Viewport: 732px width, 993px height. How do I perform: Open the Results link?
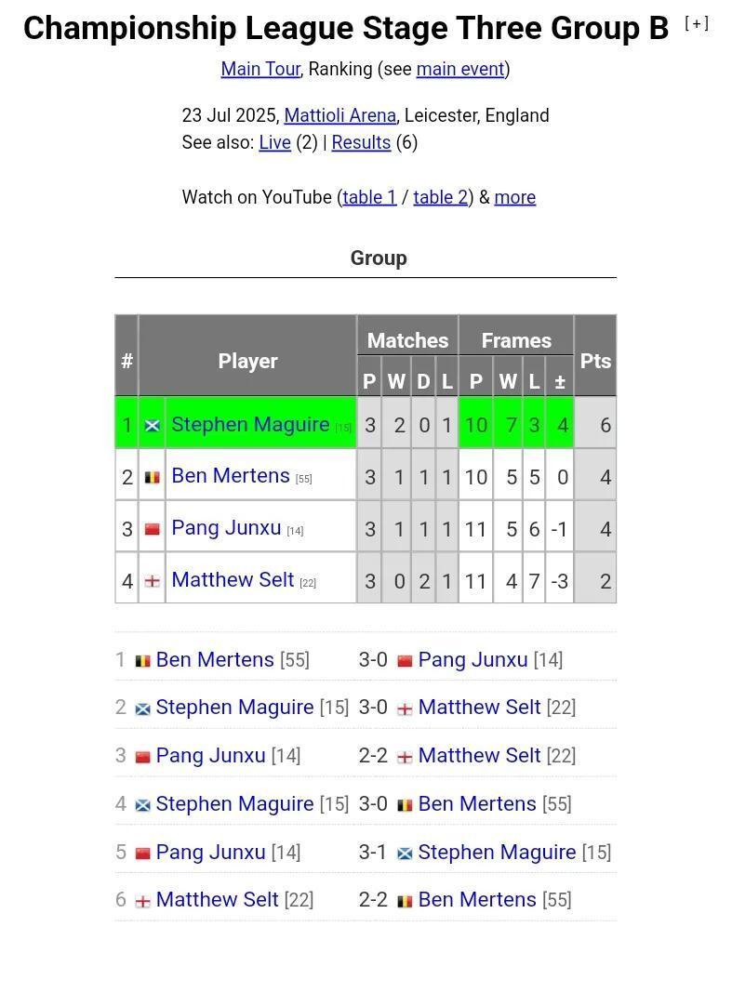(361, 142)
